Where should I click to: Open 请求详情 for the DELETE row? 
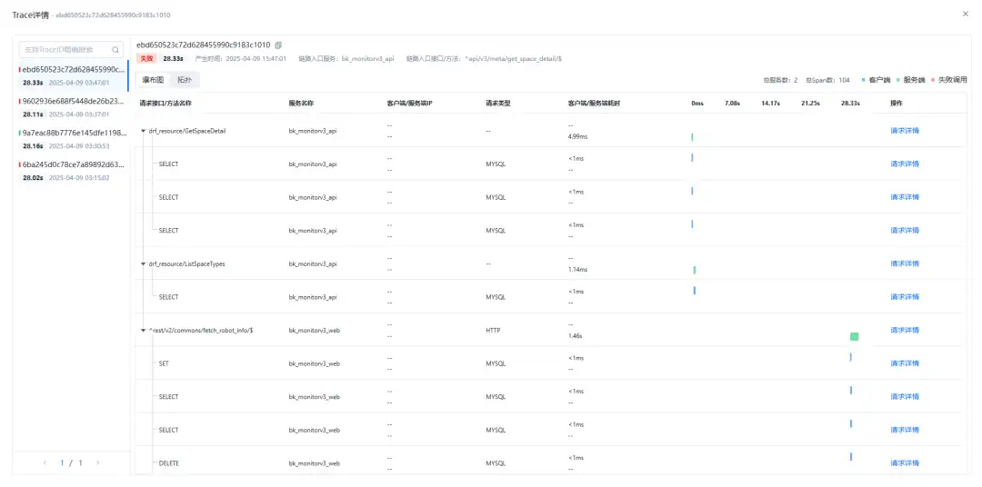click(905, 463)
